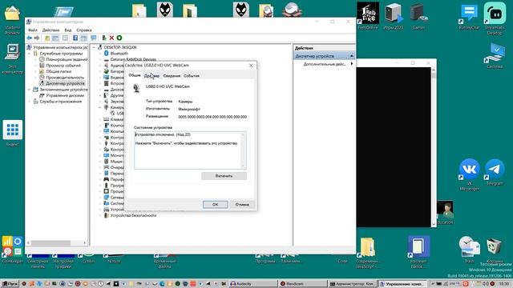The image size is (513, 288).
Task: Open the Вид menu
Action: tap(67, 30)
